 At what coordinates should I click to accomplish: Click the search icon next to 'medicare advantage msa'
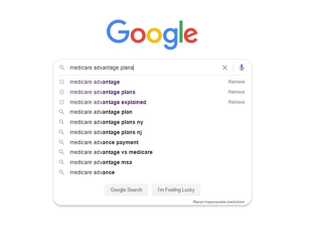coord(62,162)
